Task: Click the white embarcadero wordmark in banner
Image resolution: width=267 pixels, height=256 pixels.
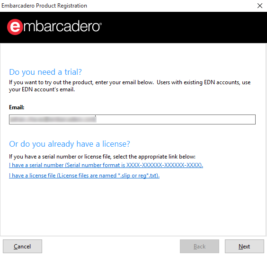Action: [x=62, y=27]
